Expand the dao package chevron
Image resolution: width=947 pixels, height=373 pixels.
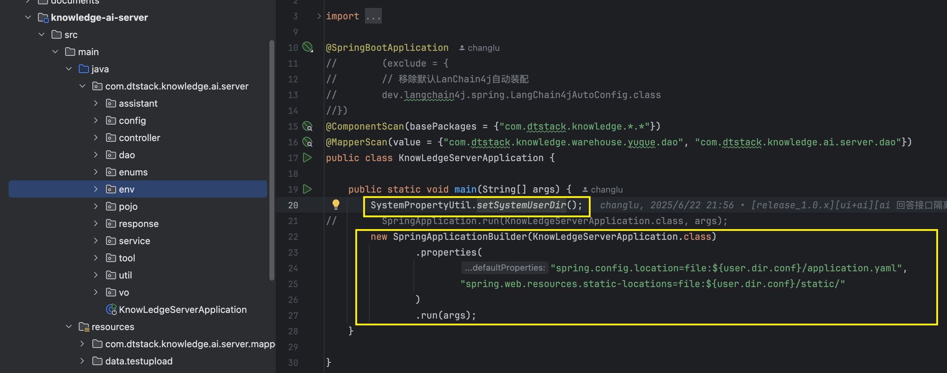[96, 155]
